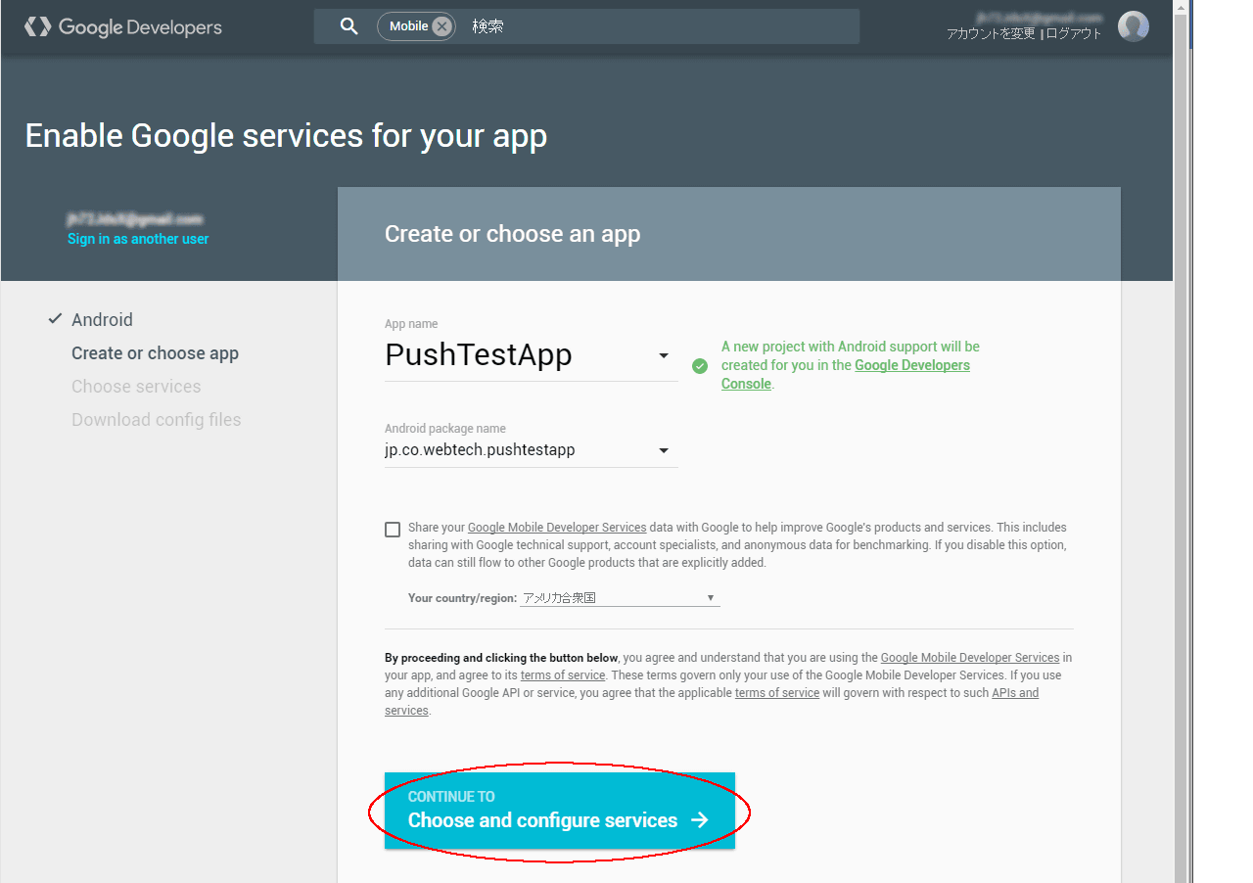Screen dimensions: 1253x883
Task: Click the Mobile filter chip label
Action: coord(408,26)
